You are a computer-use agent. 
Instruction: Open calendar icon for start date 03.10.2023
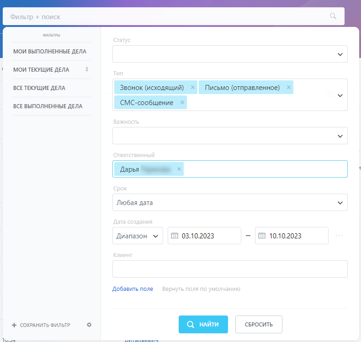coord(175,236)
